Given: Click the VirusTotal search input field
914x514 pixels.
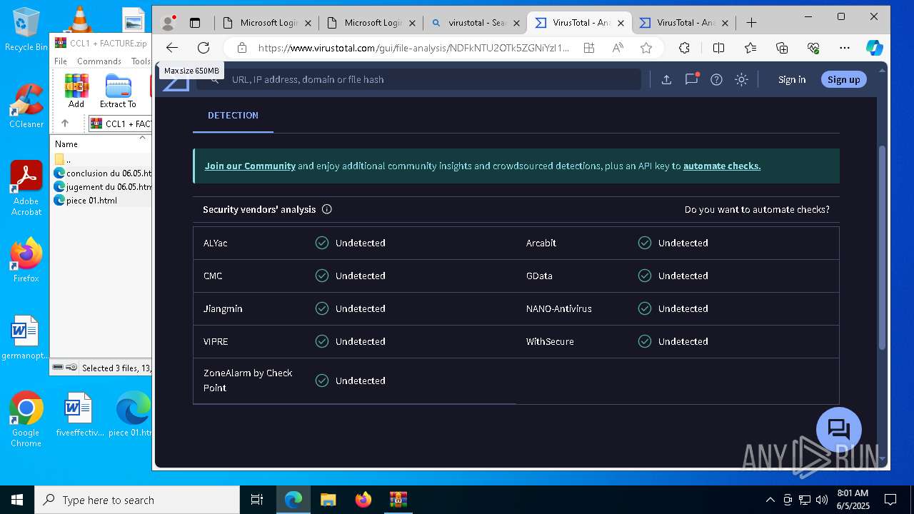Looking at the screenshot, I should tap(418, 79).
